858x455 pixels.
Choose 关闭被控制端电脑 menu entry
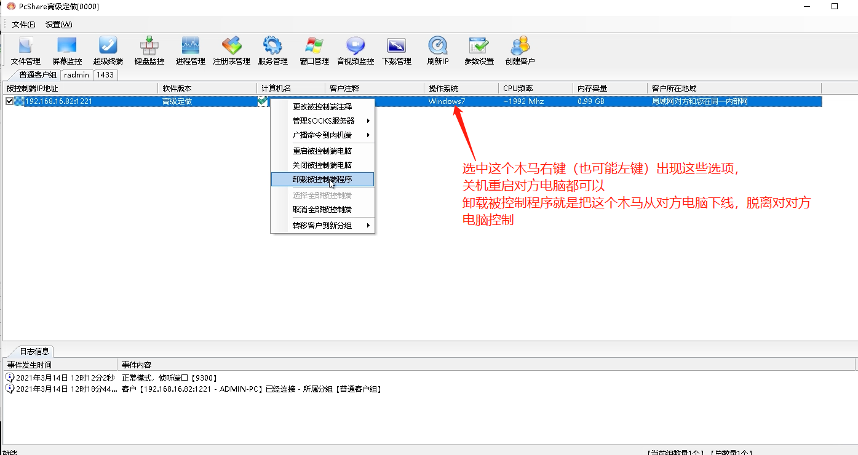[322, 165]
